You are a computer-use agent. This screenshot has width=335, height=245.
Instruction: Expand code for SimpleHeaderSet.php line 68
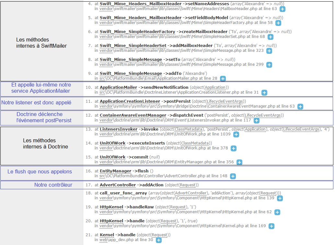click(x=271, y=37)
